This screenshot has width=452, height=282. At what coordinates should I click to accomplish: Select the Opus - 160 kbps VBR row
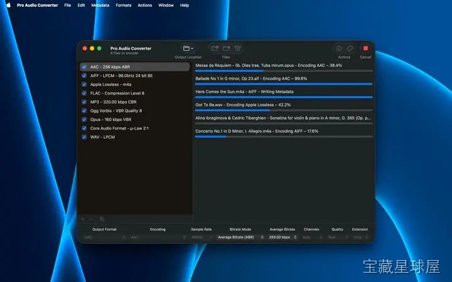pos(134,120)
